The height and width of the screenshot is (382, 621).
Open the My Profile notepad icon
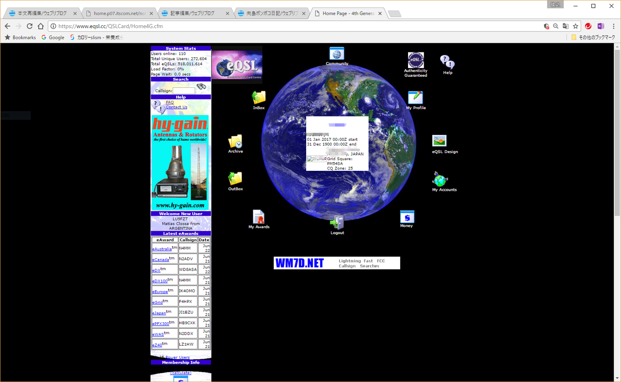(x=415, y=98)
